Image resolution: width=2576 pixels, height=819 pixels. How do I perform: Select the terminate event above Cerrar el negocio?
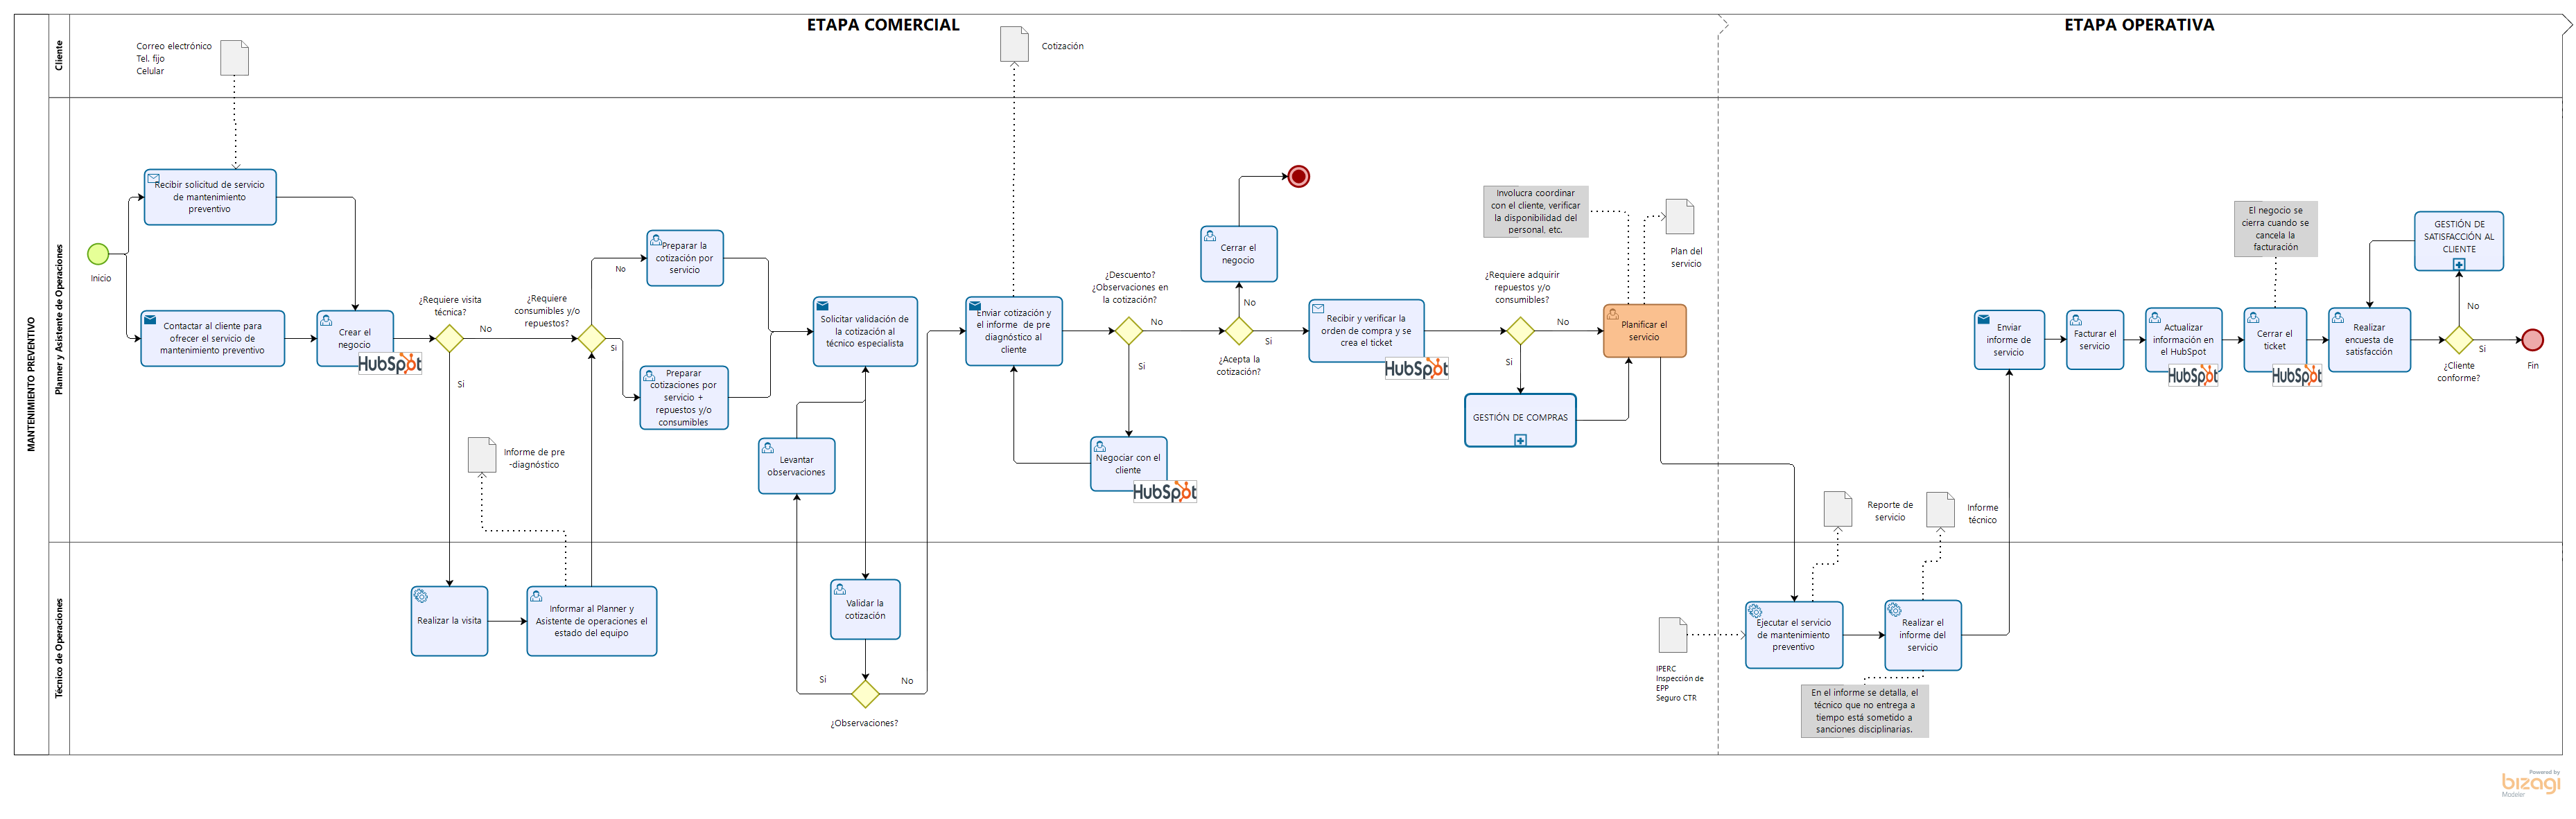click(1298, 177)
